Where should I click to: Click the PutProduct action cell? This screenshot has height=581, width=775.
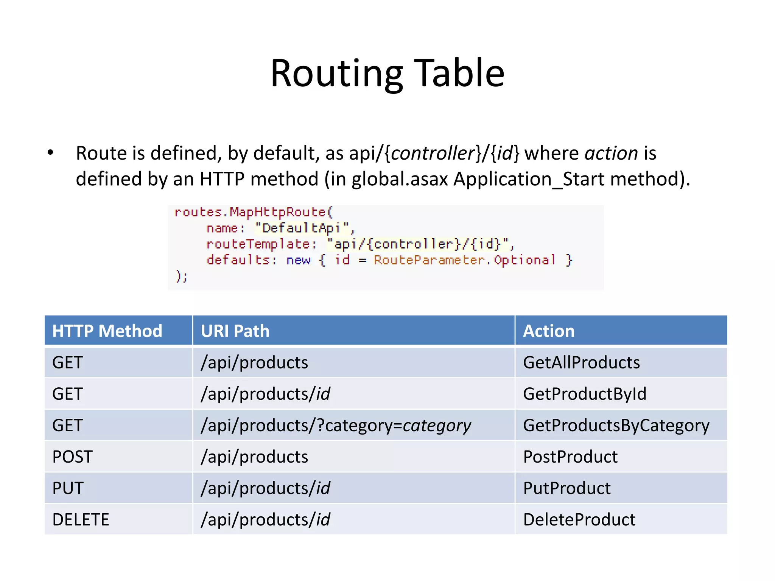pyautogui.click(x=566, y=488)
